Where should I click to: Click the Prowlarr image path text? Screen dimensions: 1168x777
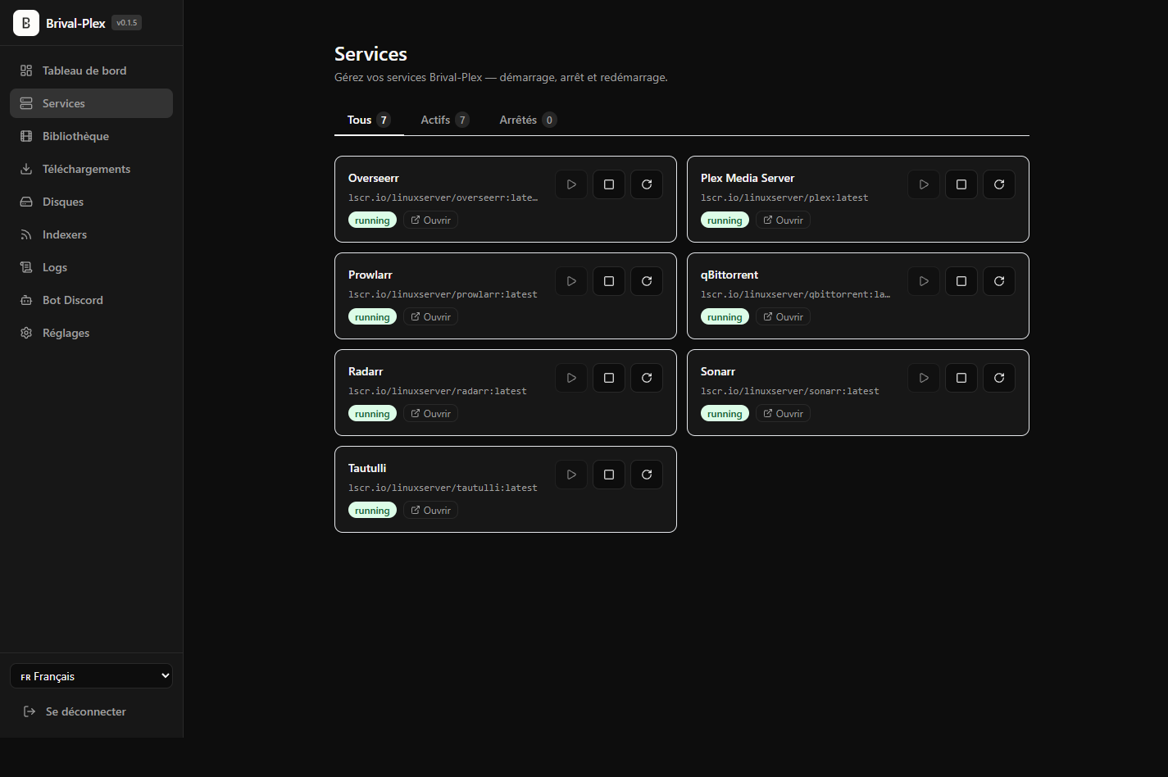443,294
